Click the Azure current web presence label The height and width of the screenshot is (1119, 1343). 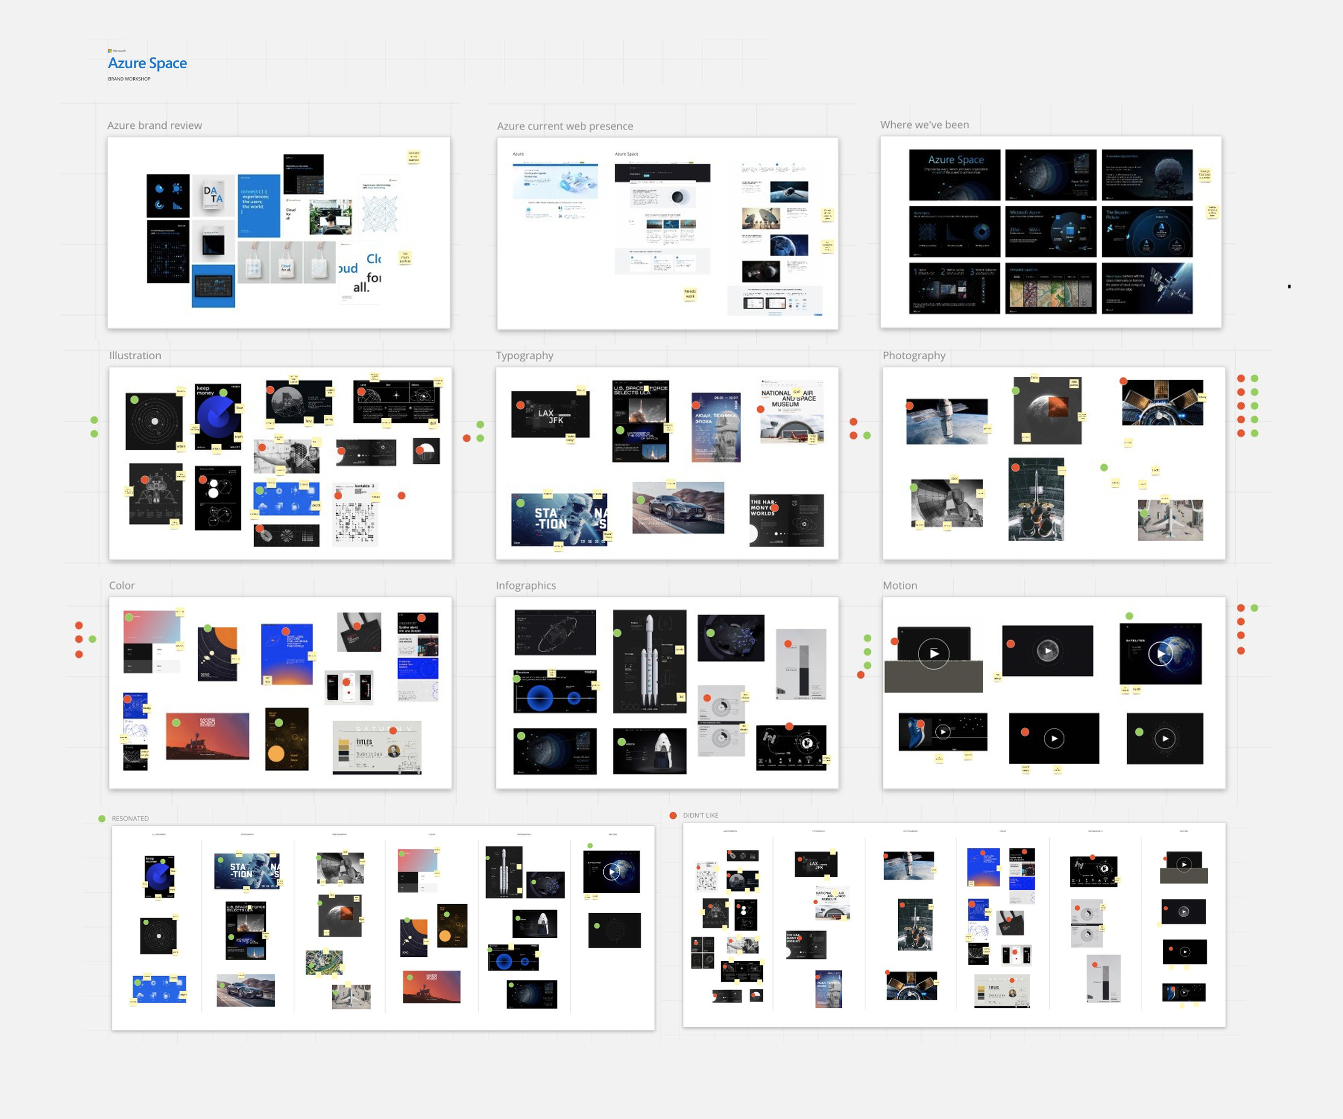click(x=565, y=126)
